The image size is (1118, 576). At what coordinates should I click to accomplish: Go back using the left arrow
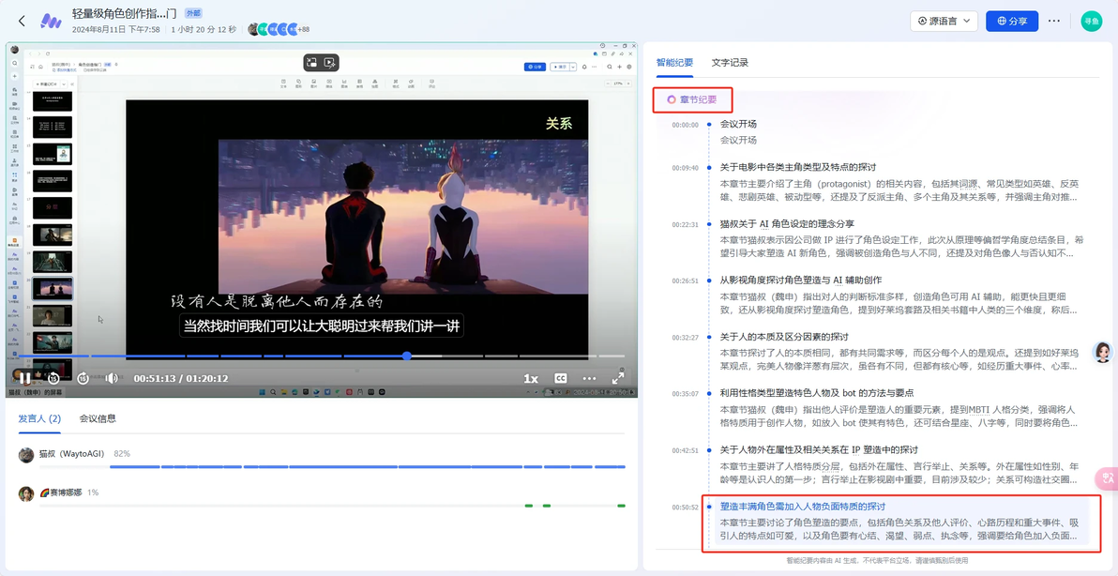tap(22, 21)
